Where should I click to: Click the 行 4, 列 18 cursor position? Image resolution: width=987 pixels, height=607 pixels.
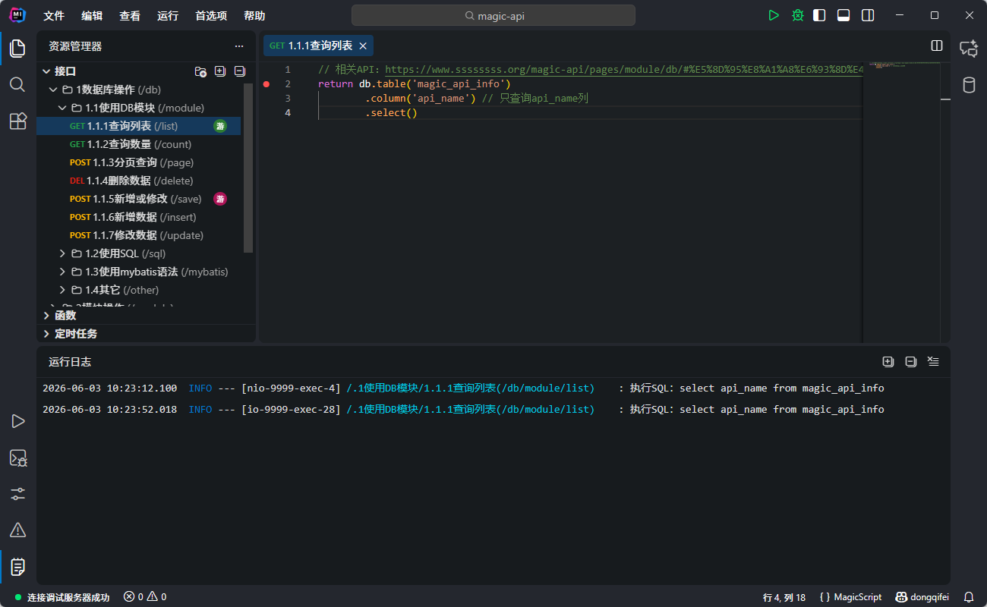point(784,597)
